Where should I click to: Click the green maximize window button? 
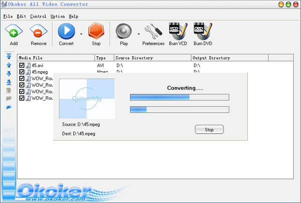point(288,5)
